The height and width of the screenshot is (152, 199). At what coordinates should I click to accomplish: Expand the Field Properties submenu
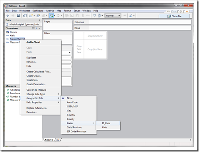click(x=41, y=102)
